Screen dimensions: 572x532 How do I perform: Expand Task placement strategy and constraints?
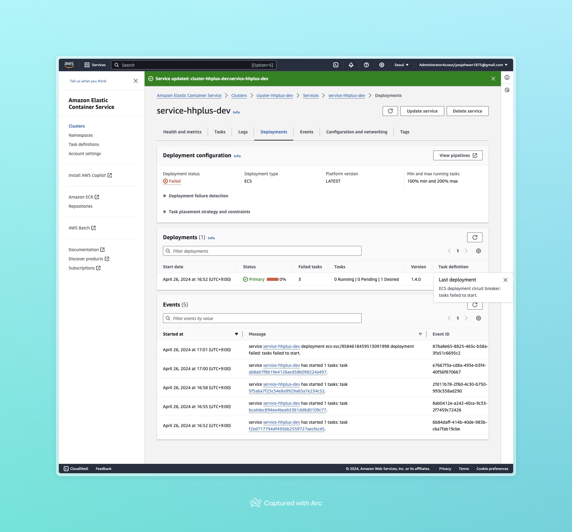point(207,212)
